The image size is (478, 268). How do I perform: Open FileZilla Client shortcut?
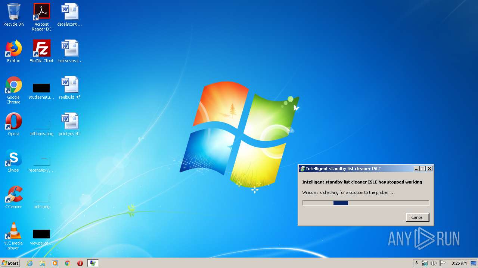41,51
